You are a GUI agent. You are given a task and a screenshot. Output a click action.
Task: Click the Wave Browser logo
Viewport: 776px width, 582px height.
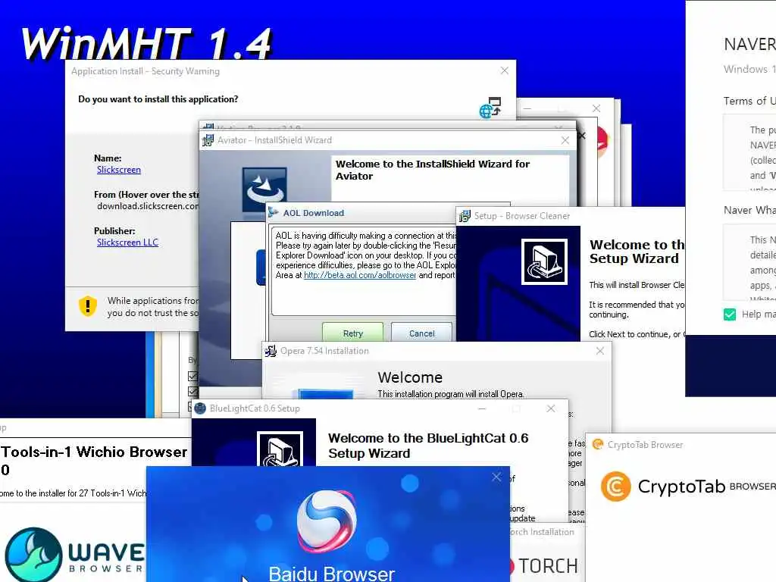point(74,554)
